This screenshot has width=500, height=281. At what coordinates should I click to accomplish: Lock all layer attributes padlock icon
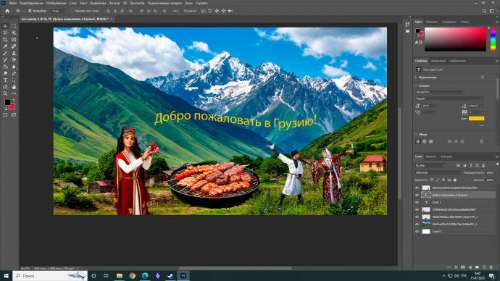click(455, 180)
